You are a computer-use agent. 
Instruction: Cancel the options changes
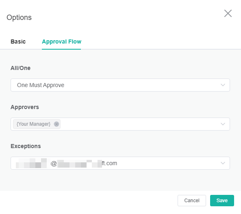tap(192, 201)
